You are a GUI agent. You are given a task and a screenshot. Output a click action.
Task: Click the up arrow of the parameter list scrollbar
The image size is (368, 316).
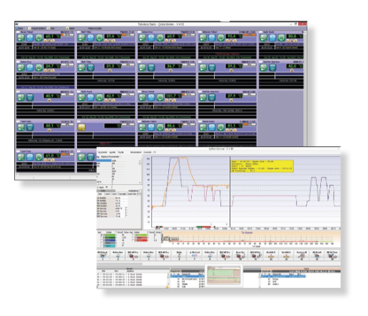click(x=140, y=160)
